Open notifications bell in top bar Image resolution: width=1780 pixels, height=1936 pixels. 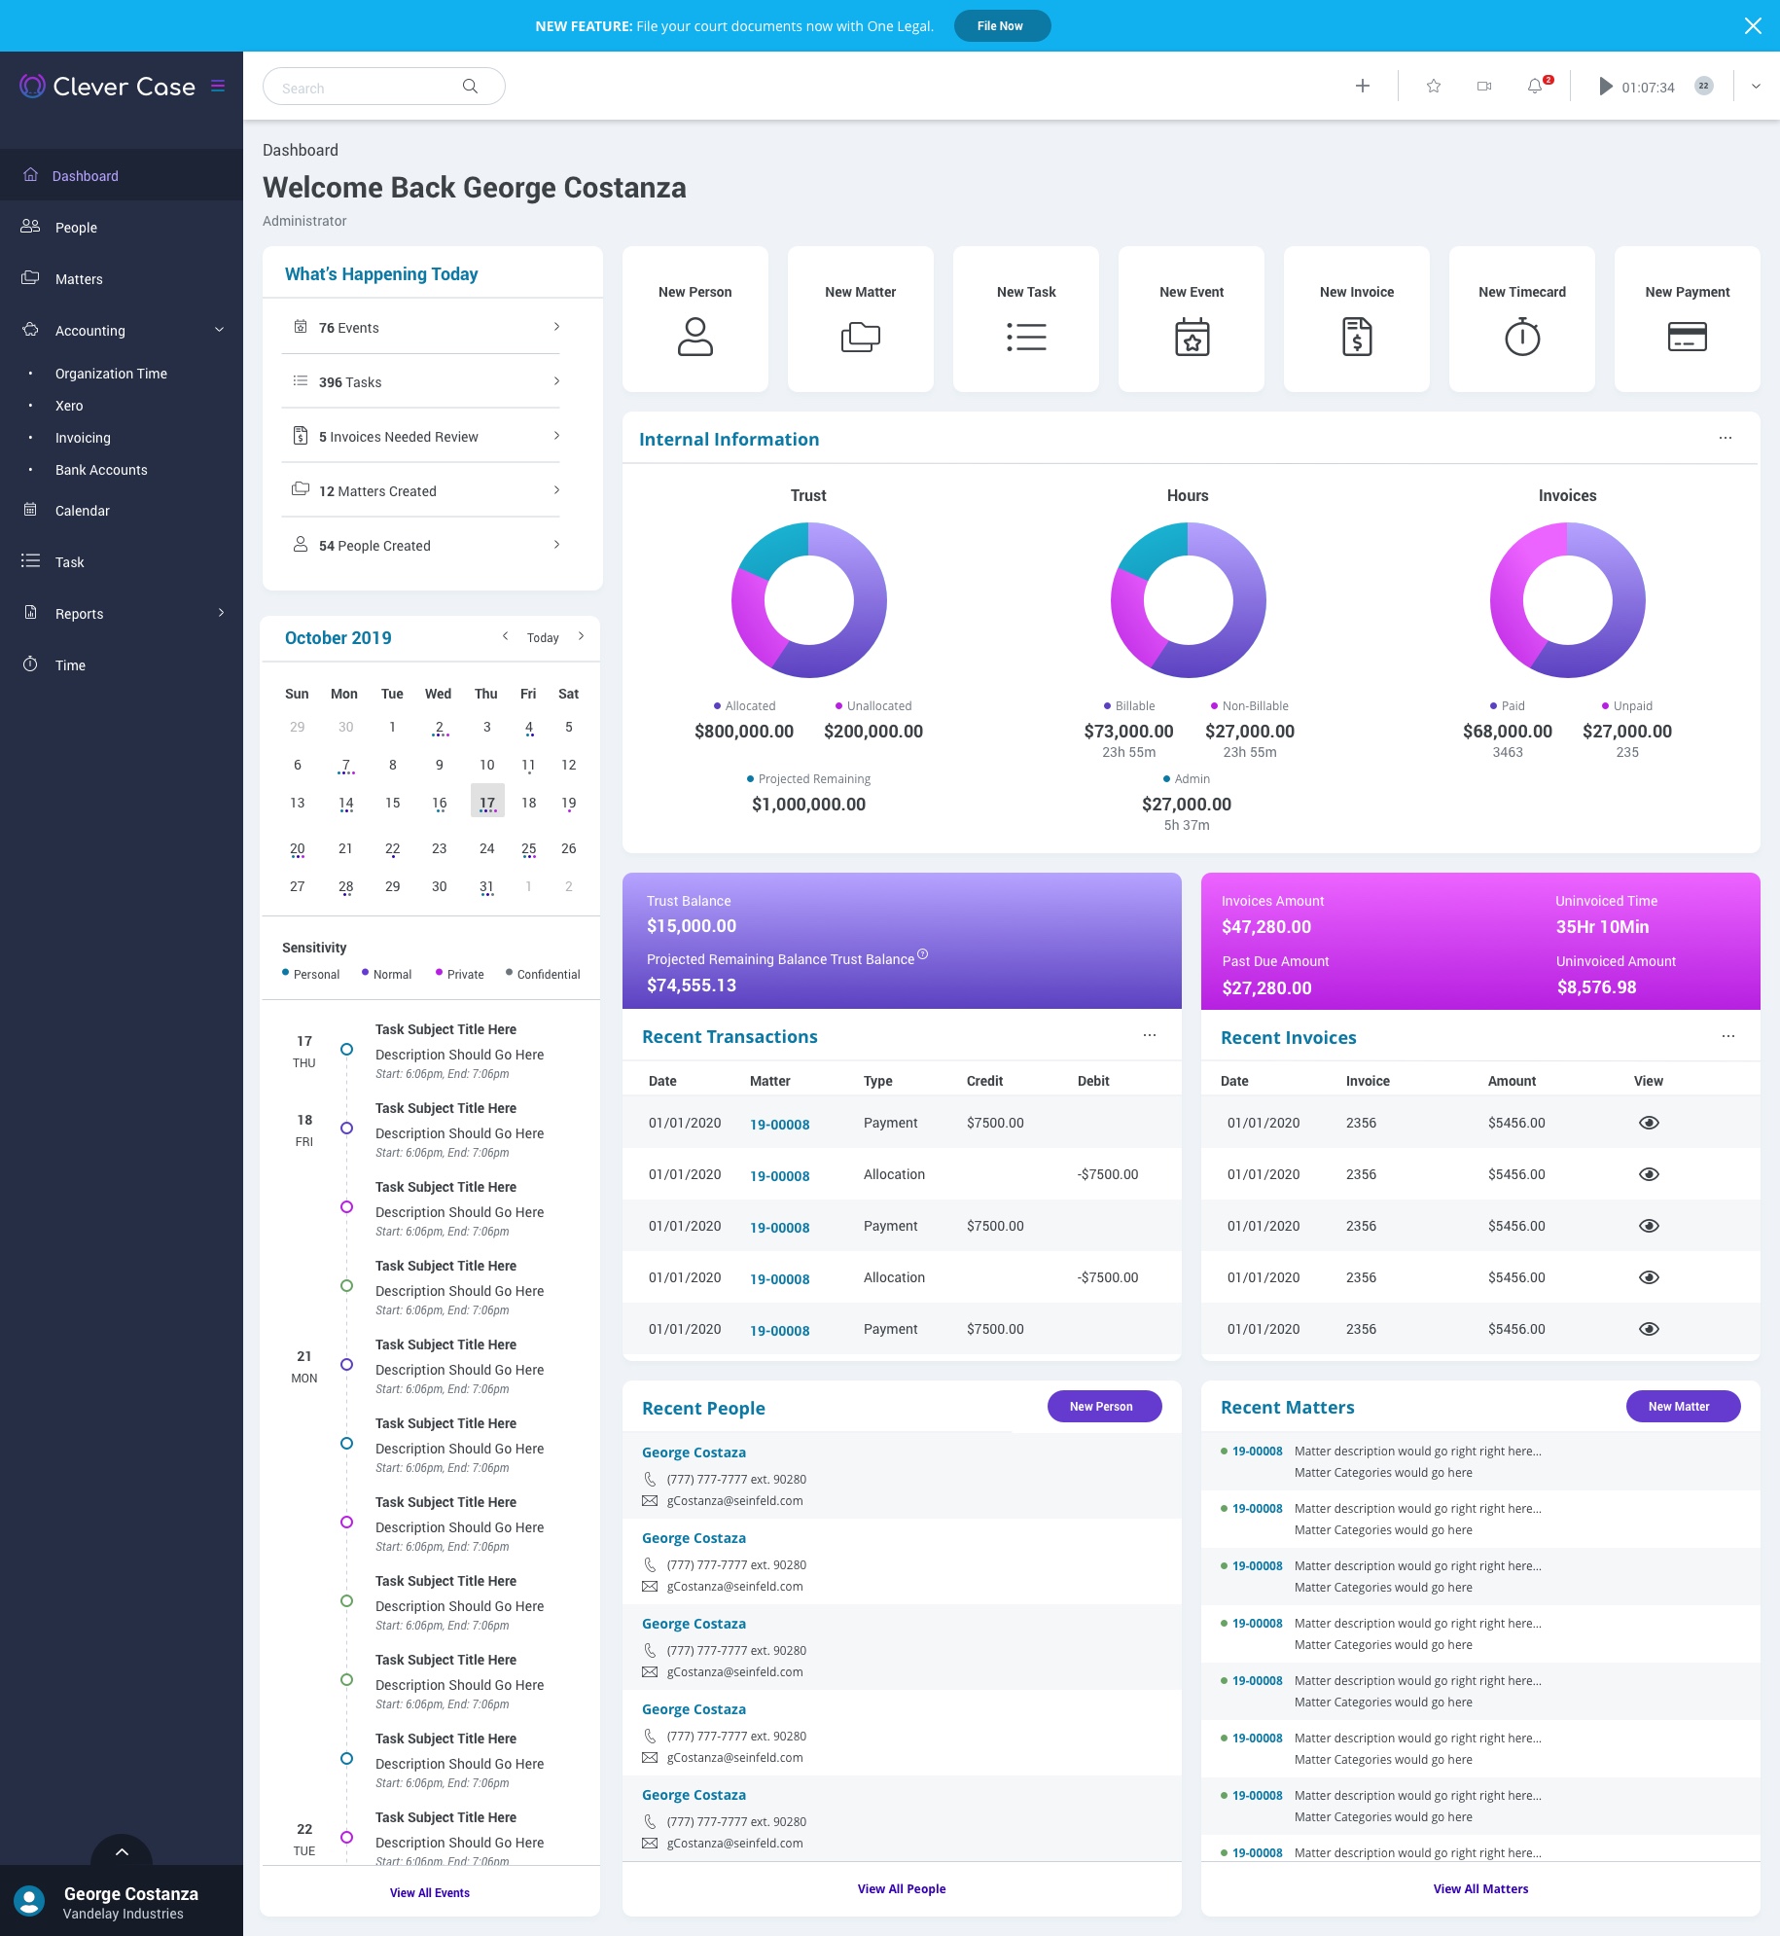[x=1535, y=87]
